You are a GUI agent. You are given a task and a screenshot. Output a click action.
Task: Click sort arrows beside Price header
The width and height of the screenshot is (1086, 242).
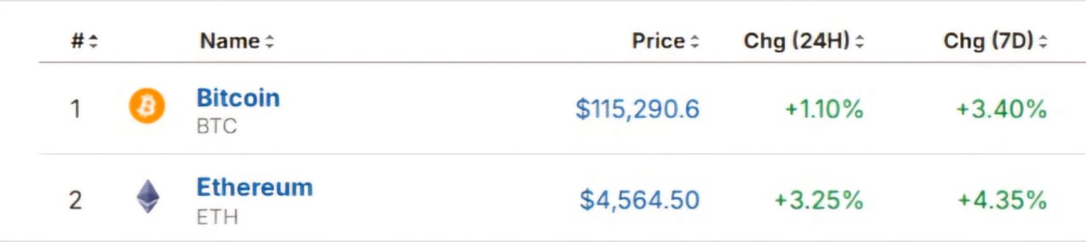click(695, 41)
